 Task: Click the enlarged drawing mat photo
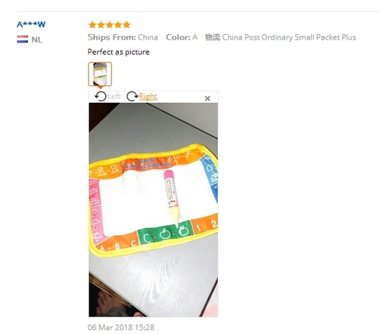coord(153,210)
